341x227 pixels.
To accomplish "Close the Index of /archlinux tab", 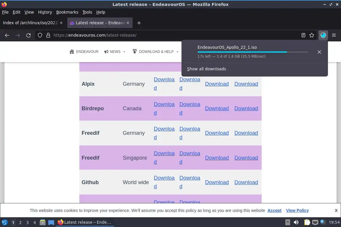I will click(61, 23).
